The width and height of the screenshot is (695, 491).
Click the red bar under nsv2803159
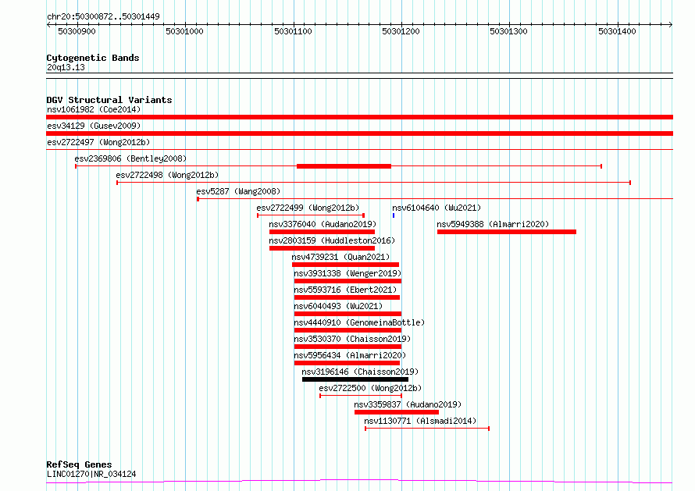click(x=323, y=248)
